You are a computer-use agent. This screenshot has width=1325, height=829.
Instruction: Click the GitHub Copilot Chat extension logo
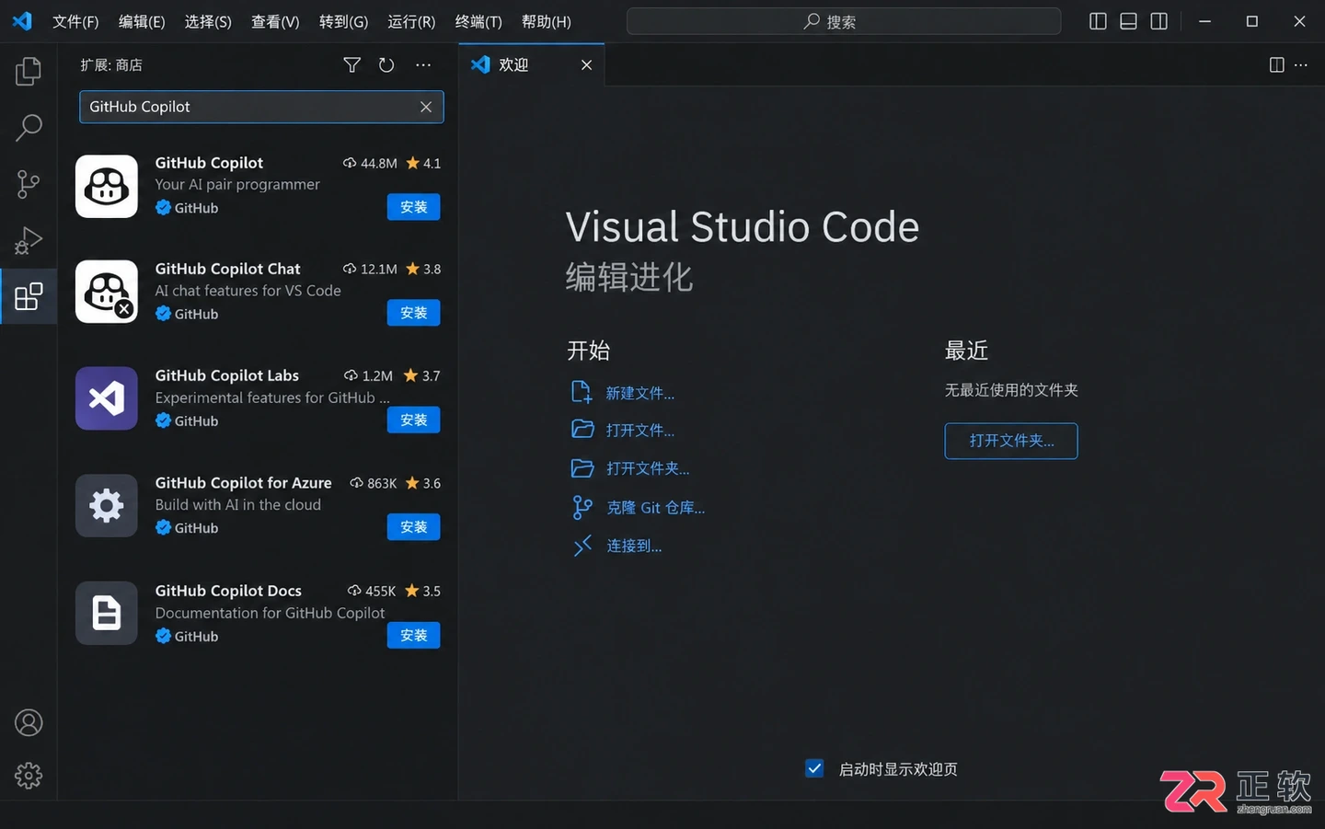(x=107, y=292)
